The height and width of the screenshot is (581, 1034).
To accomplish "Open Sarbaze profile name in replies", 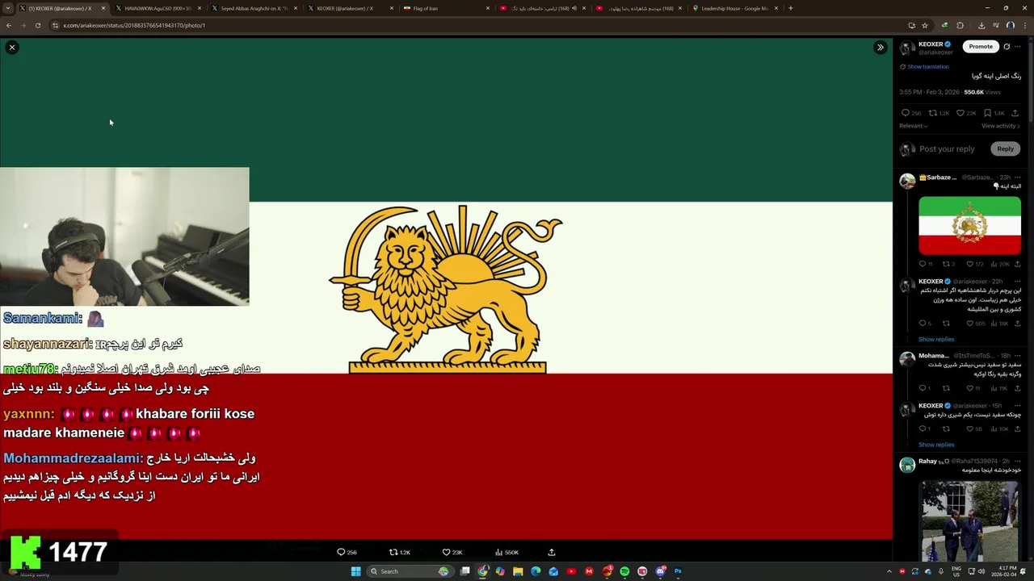I will [x=938, y=178].
